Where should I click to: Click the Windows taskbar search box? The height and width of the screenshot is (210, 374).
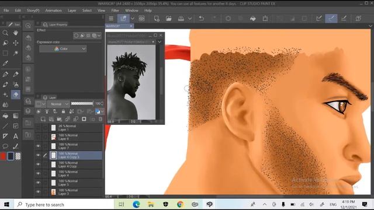[64, 205]
